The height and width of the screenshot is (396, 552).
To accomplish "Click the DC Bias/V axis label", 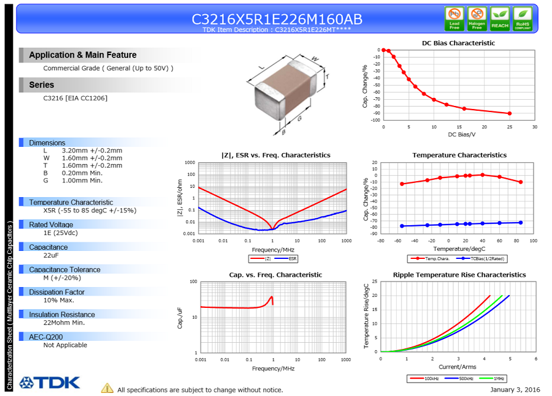I will (x=461, y=135).
